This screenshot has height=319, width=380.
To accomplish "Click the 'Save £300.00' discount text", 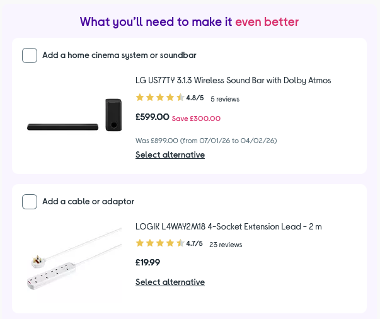I will 196,119.
